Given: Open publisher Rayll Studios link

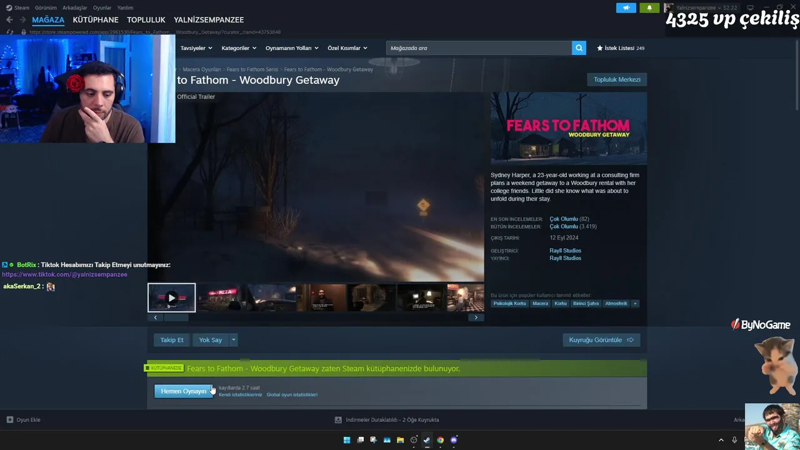Looking at the screenshot, I should click(x=565, y=258).
